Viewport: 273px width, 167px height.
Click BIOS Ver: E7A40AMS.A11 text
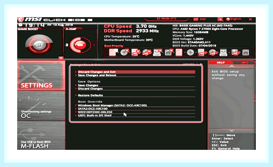(x=192, y=42)
